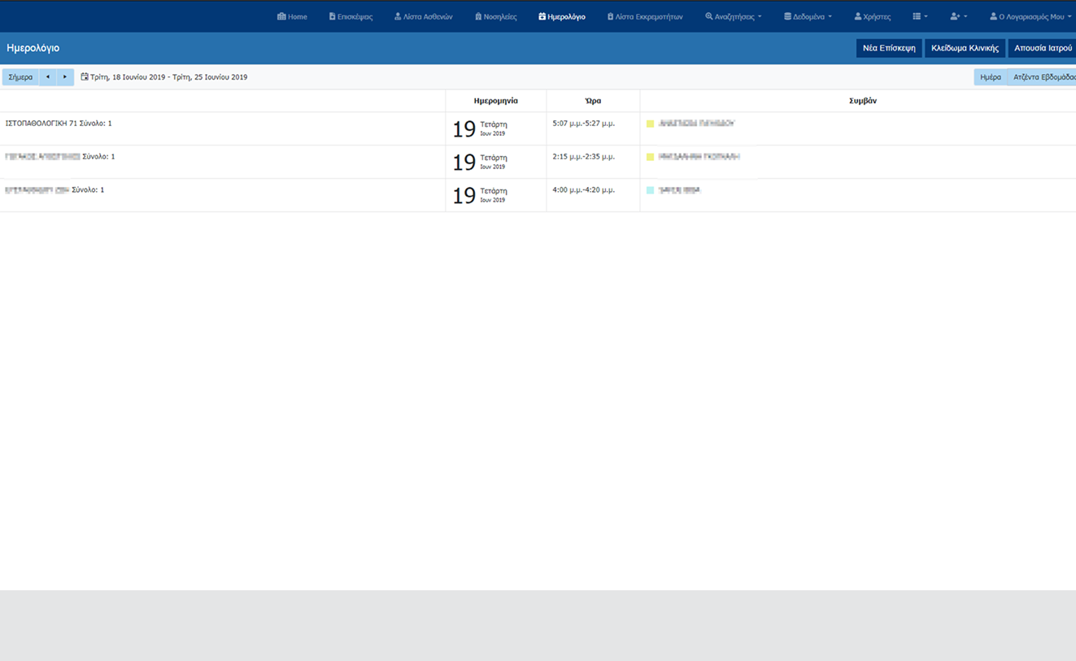Jump to today with the Σήμερα button
1076x661 pixels.
[20, 77]
